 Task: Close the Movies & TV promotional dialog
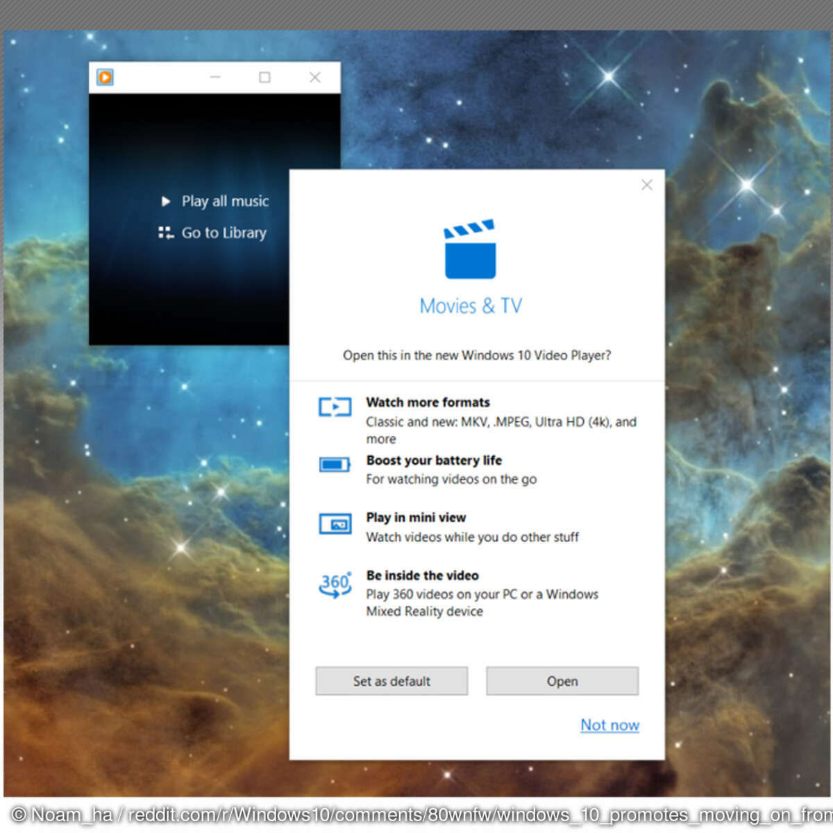point(646,185)
